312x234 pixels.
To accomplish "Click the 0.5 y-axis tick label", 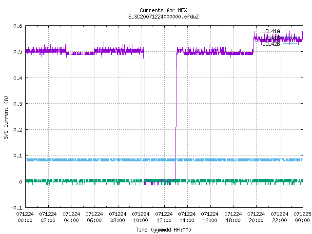I will point(18,52).
